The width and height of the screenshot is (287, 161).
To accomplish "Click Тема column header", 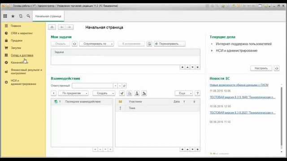I will click(132, 108).
